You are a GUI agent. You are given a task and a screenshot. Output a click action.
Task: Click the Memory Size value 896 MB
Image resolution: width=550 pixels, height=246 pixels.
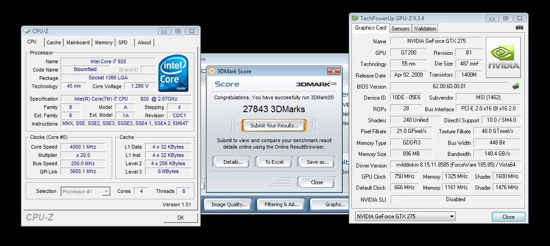411,154
